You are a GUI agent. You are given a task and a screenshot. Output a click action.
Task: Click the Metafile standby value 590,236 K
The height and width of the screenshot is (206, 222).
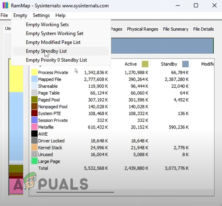pos(179,127)
